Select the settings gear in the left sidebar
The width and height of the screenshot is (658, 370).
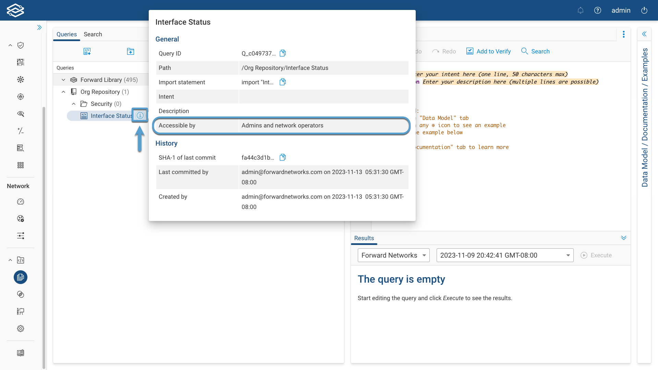tap(20, 328)
